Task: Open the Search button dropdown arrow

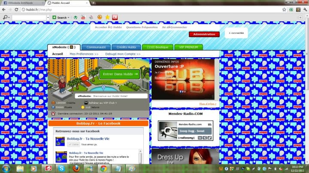Action: 68,18
